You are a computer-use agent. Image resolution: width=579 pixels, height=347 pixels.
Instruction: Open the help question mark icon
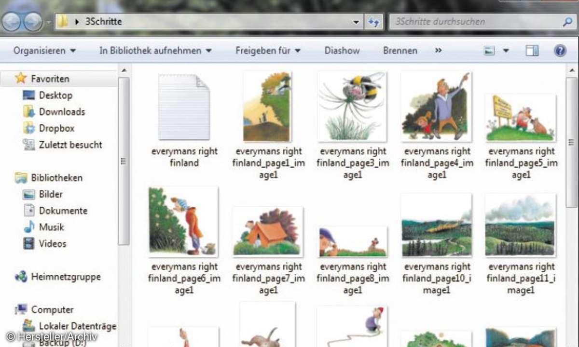click(560, 51)
